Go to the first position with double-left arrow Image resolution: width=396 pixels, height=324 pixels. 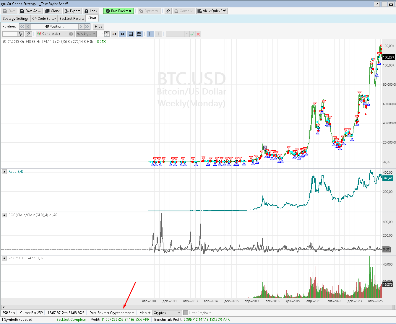click(22, 27)
